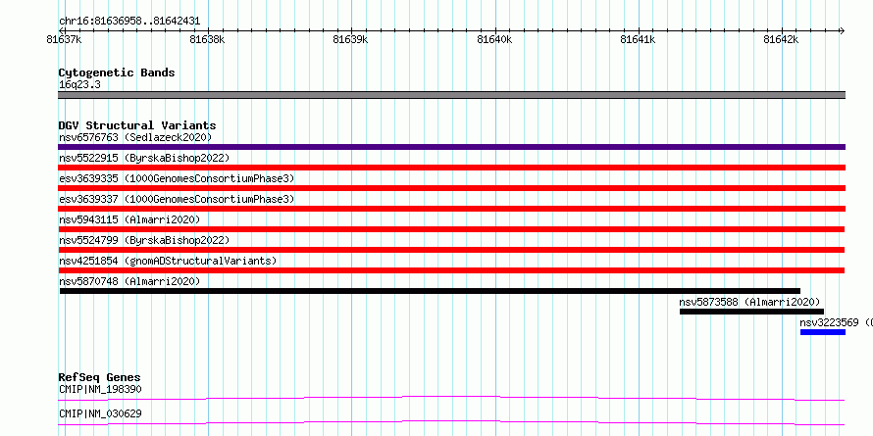Image resolution: width=873 pixels, height=436 pixels.
Task: Click the gray 16q23.3 cytogenetic band bar
Action: [x=451, y=95]
